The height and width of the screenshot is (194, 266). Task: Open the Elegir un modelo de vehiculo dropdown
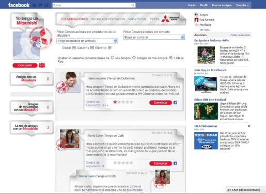pyautogui.click(x=87, y=41)
